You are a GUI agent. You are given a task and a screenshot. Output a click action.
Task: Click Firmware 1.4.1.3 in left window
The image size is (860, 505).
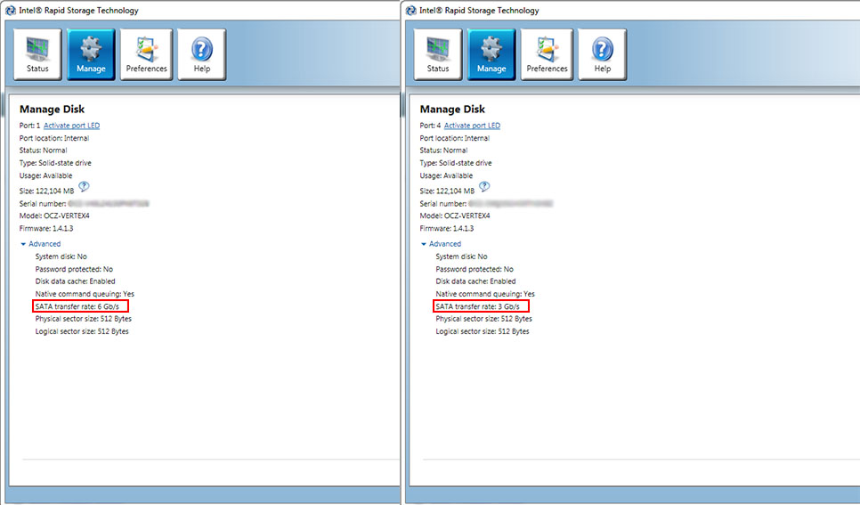click(46, 228)
